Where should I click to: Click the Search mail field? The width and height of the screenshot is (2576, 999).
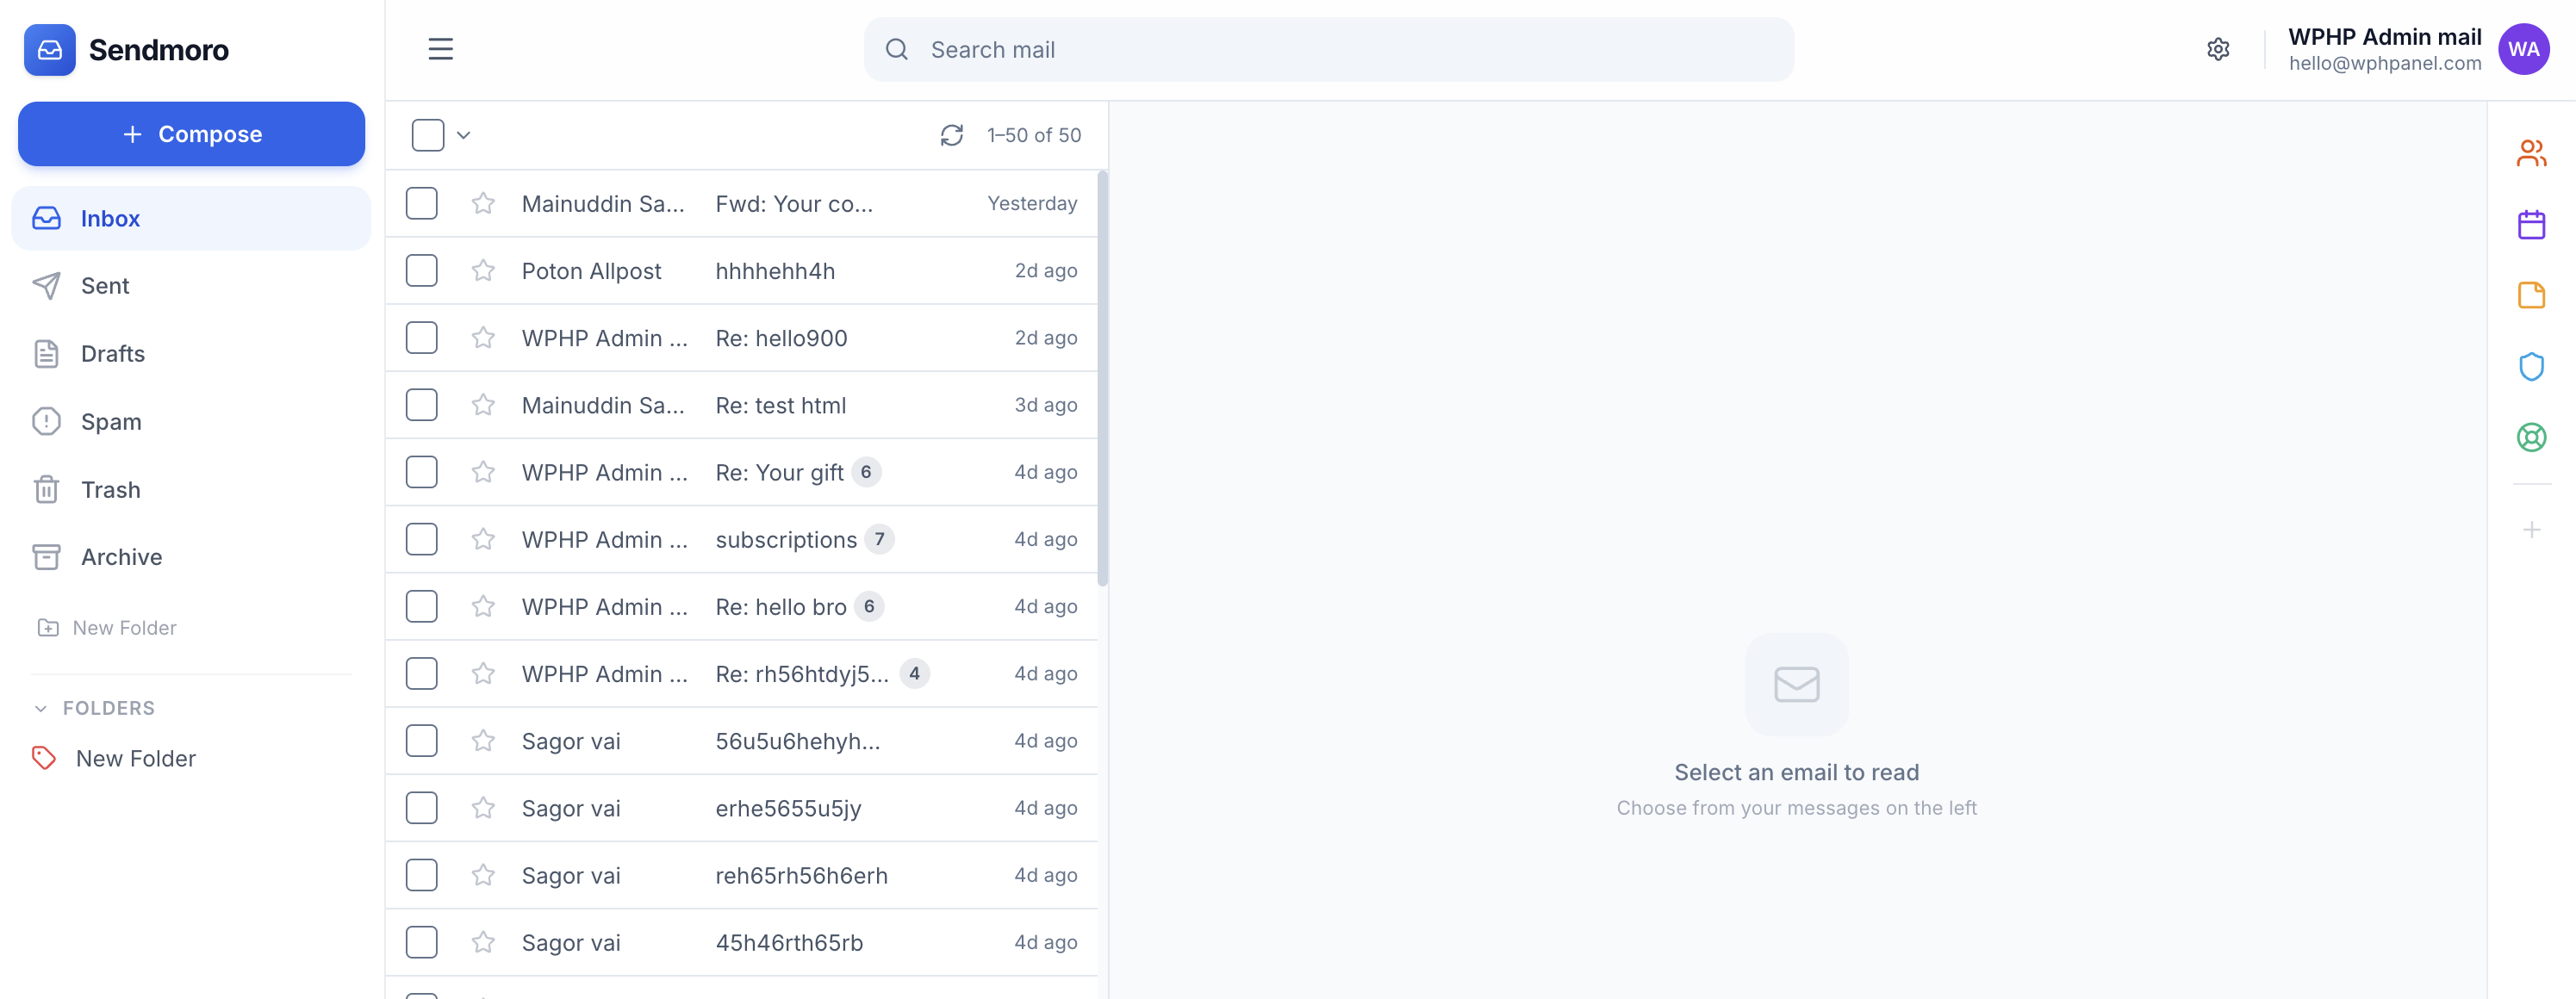click(x=1327, y=49)
